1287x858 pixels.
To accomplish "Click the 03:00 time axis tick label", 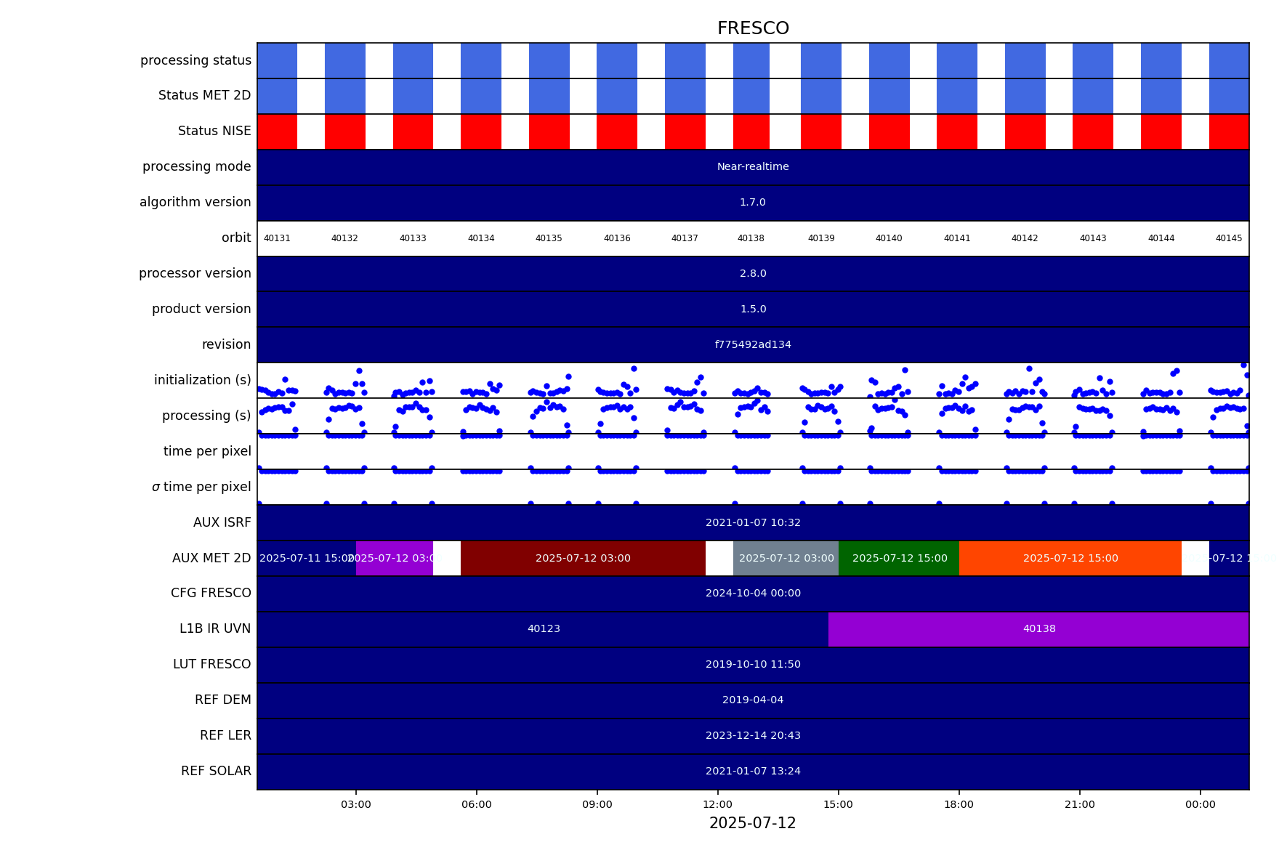I will point(355,804).
